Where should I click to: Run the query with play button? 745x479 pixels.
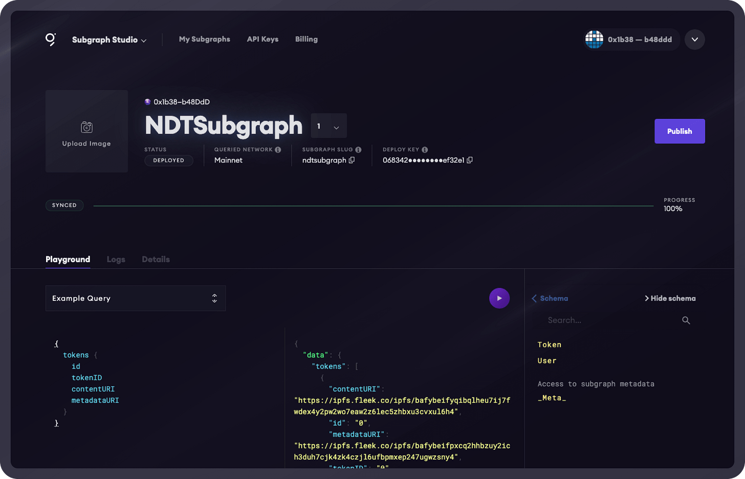(499, 298)
